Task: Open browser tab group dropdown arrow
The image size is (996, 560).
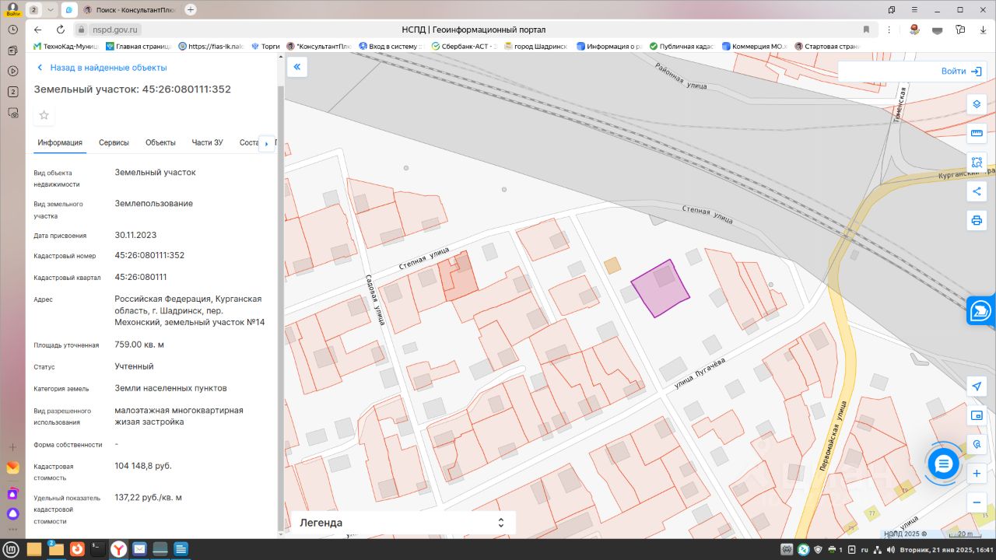Action: (x=51, y=10)
